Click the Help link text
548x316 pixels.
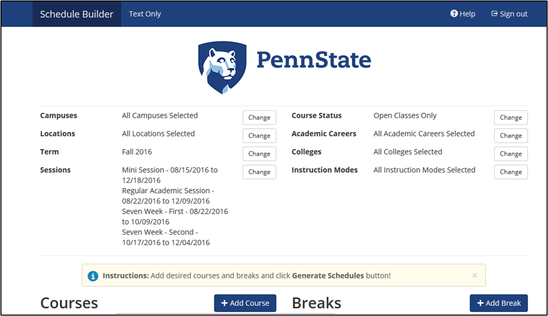pyautogui.click(x=467, y=14)
